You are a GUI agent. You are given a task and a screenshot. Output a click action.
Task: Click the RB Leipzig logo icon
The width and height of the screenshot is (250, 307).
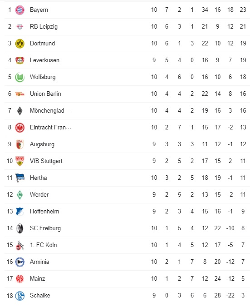tap(20, 27)
